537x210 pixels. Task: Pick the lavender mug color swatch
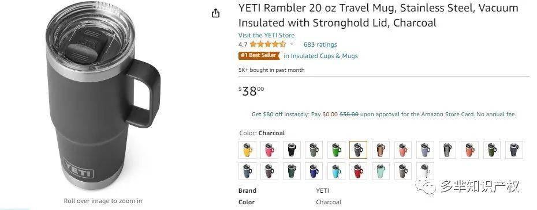(425, 150)
